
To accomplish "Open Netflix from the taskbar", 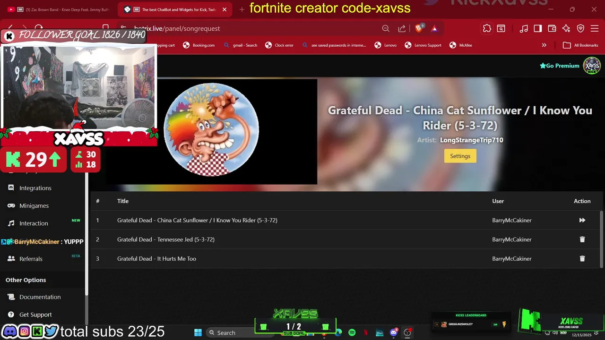I will (x=365, y=332).
